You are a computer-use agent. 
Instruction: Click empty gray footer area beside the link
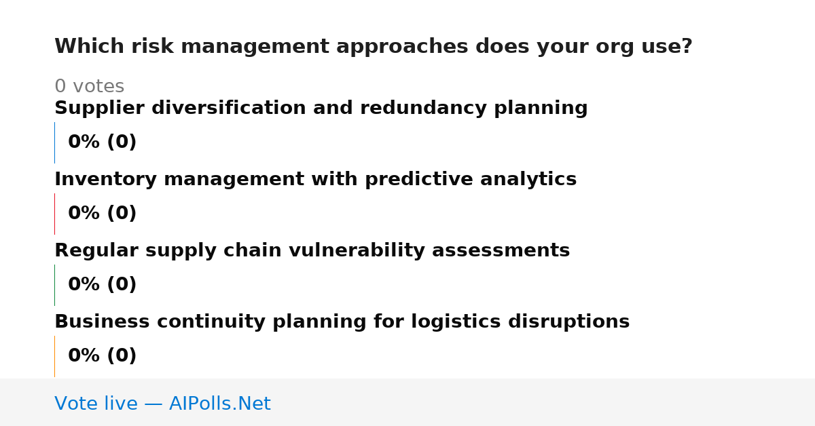[x=543, y=402]
